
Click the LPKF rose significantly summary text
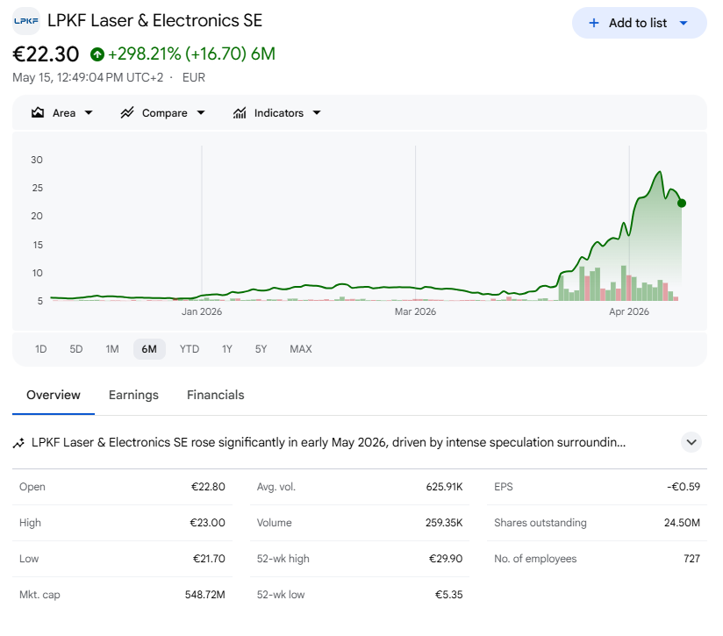point(329,442)
